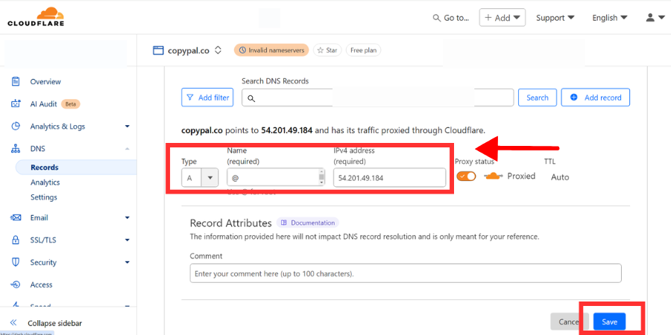The width and height of the screenshot is (671, 335).
Task: Click the website icon beside copypal.co
Action: pyautogui.click(x=158, y=51)
